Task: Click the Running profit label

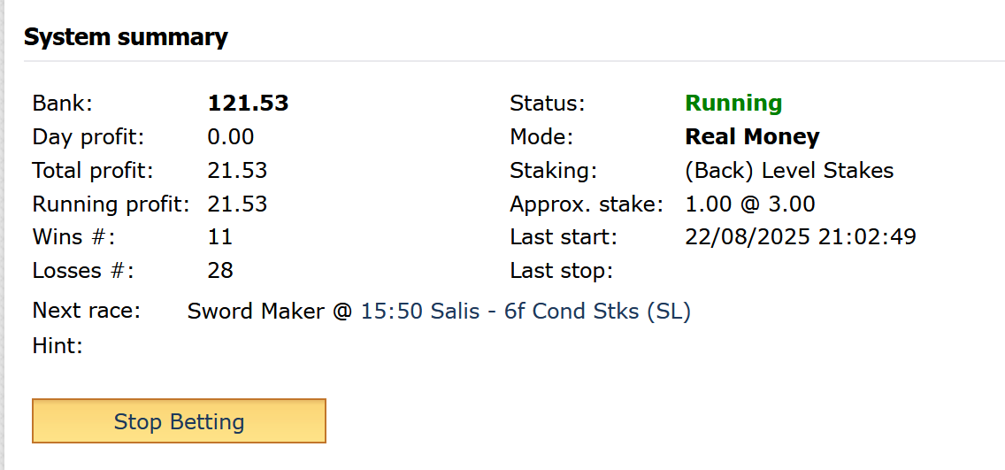Action: coord(111,204)
